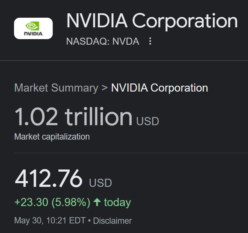Click the green today label
This screenshot has height=233, width=248.
(117, 202)
